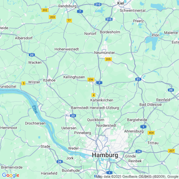Click the road 202 shield near Rendsburg
Screen dimensions: 179x179
pos(45,10)
